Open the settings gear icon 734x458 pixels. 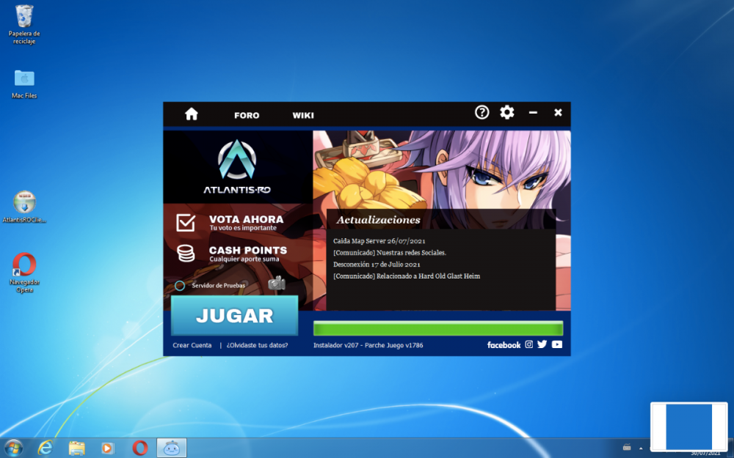coord(506,112)
